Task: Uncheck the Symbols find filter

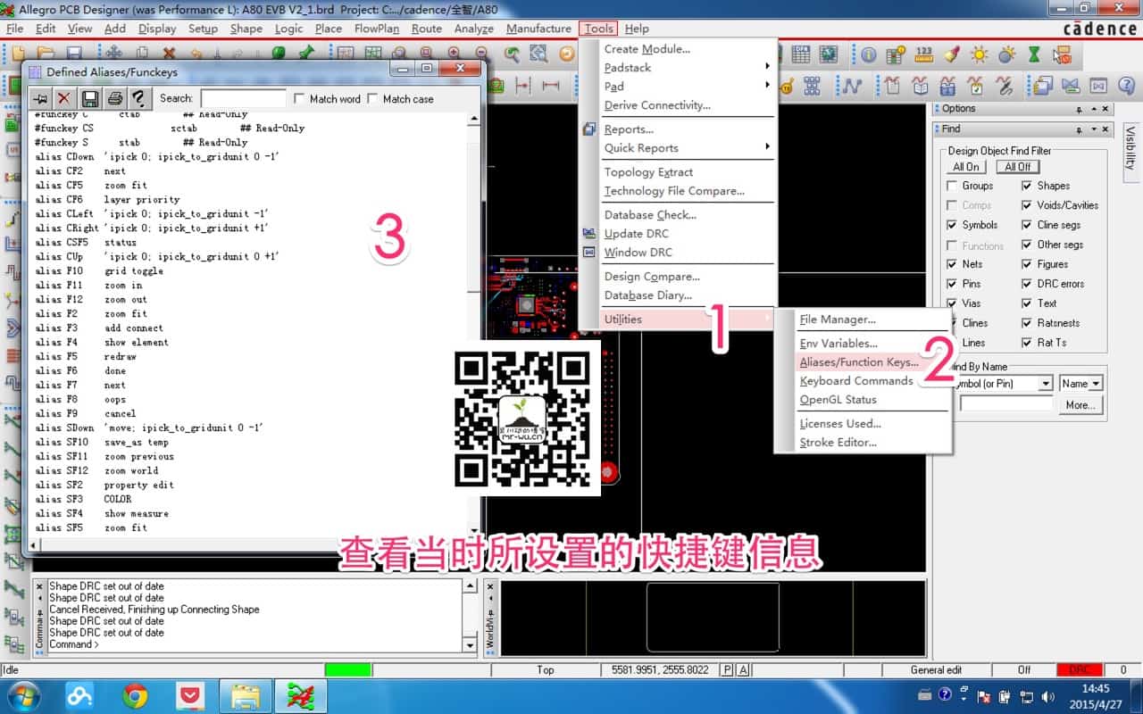Action: 952,225
